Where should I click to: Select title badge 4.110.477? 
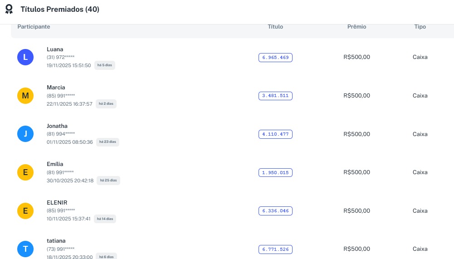click(275, 134)
